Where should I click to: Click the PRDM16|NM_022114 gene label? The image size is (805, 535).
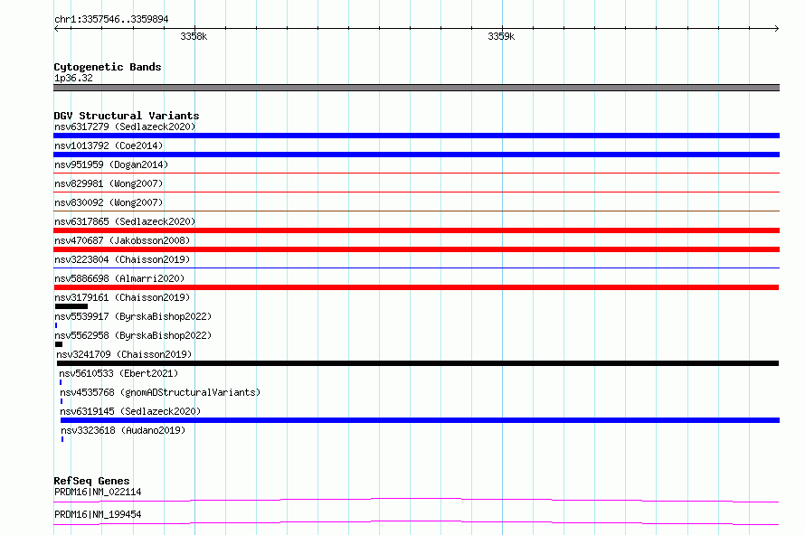[98, 492]
